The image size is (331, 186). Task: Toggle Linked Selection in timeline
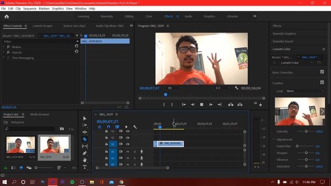pos(117,127)
